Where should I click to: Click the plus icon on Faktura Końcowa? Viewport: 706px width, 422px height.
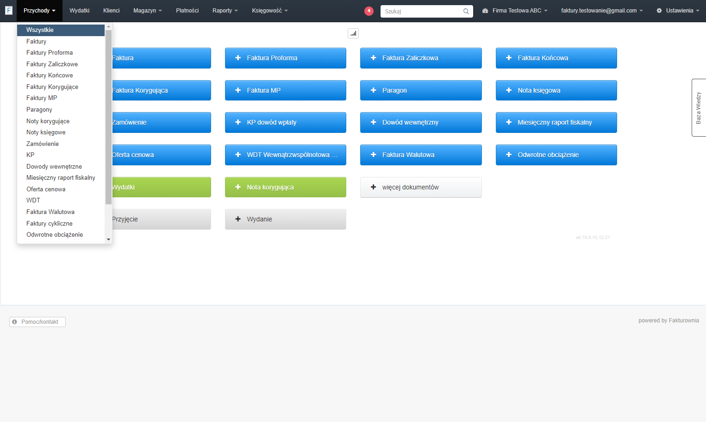click(x=509, y=58)
